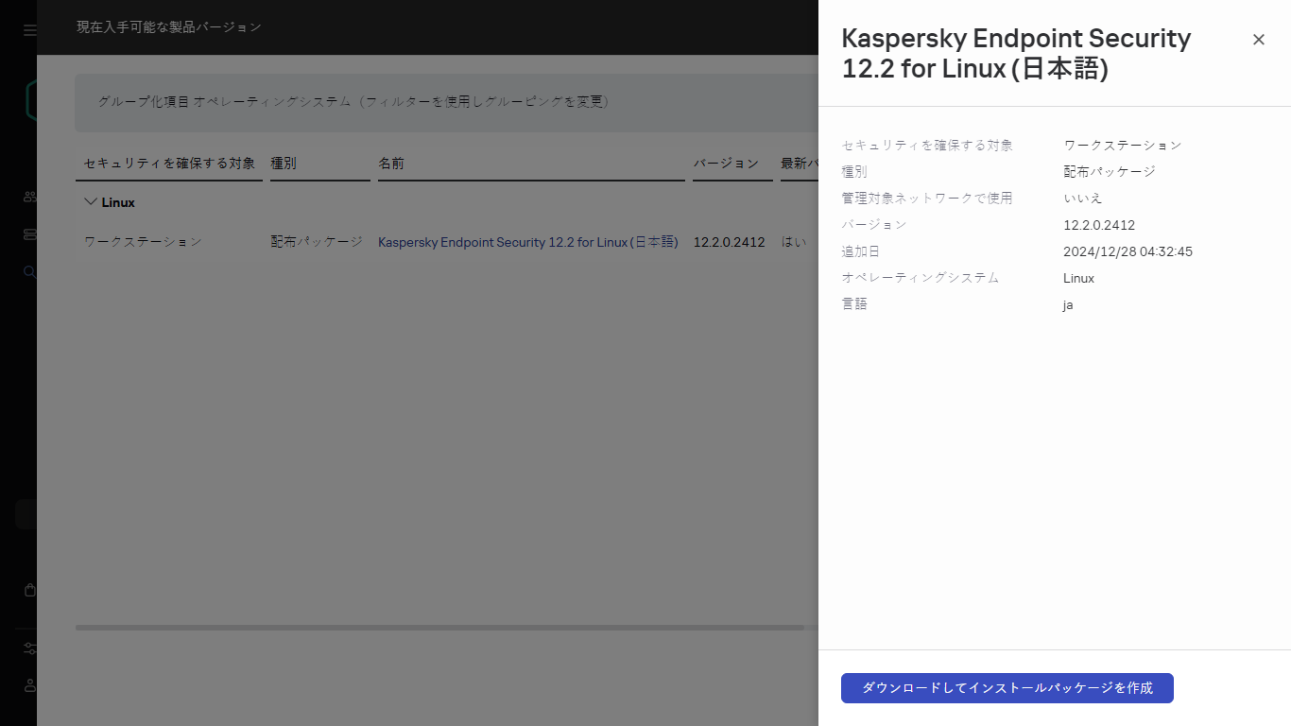Sort by セキュリティを確保する対象 column
This screenshot has height=726, width=1291.
[x=168, y=163]
